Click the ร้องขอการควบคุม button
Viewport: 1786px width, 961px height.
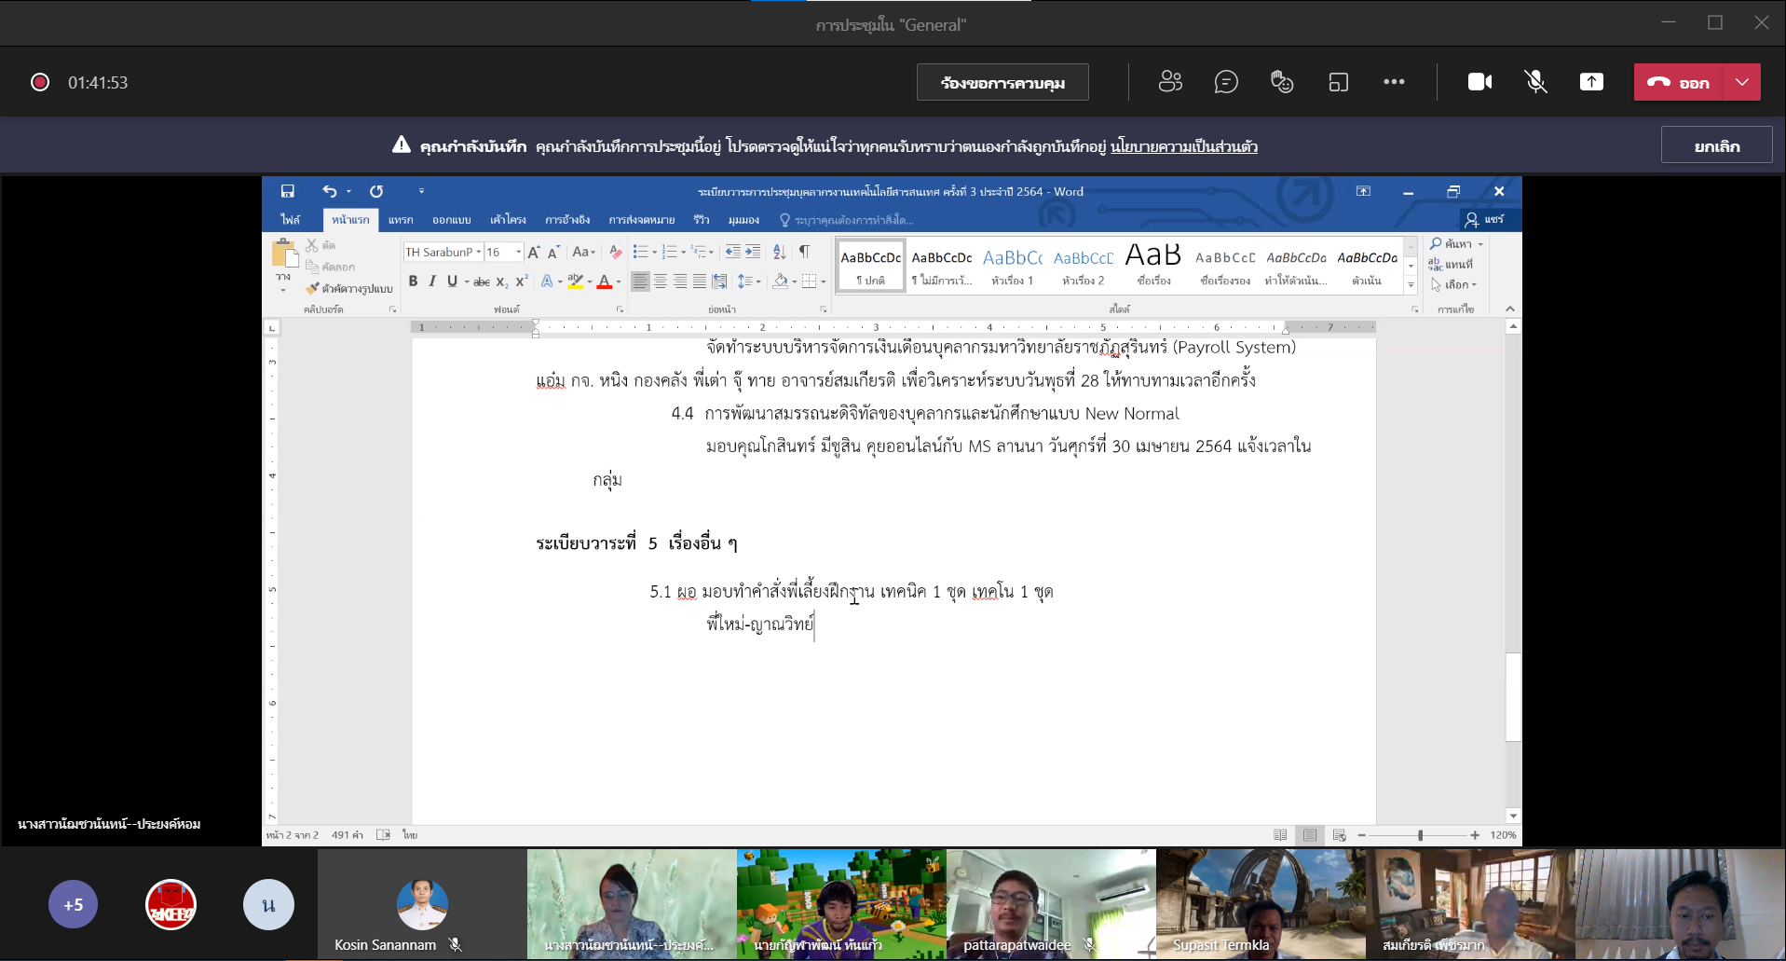[1002, 82]
